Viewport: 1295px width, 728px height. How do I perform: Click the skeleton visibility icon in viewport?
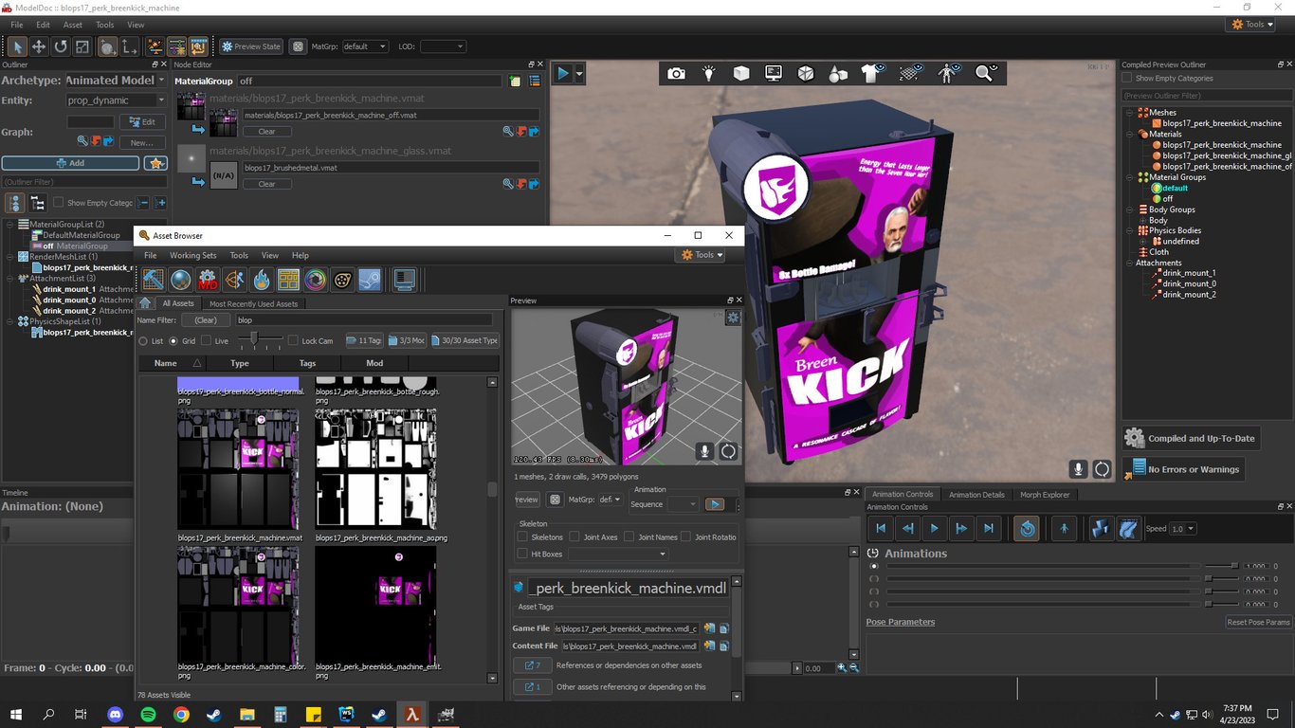tap(945, 73)
